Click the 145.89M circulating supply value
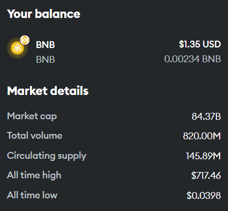 coord(203,156)
